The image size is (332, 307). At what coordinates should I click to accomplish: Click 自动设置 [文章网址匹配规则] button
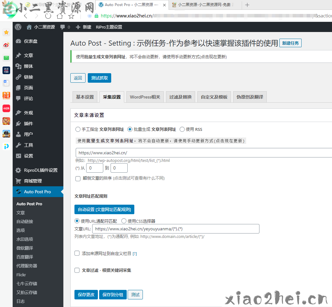coord(105,209)
